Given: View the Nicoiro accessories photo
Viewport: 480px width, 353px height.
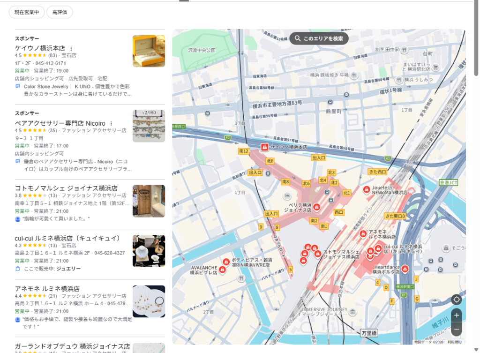Looking at the screenshot, I should (149, 126).
